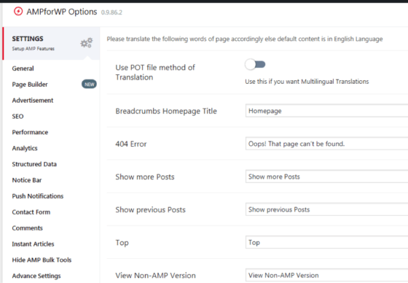Click the Settings gears icon

(x=87, y=43)
